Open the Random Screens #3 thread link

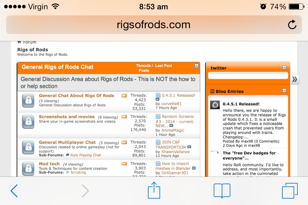point(175,121)
